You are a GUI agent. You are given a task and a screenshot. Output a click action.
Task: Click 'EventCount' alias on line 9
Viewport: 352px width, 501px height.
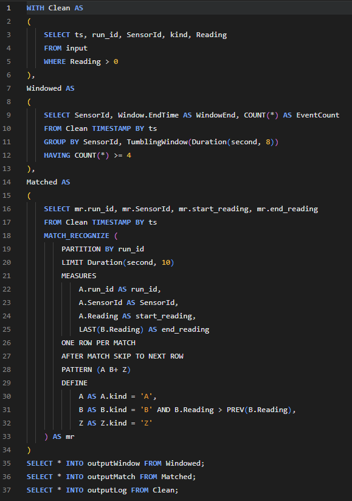point(317,115)
